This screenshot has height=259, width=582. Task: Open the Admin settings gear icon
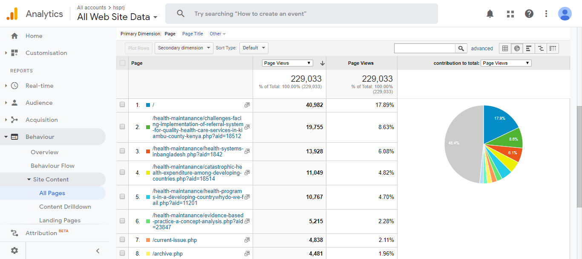pos(14,250)
